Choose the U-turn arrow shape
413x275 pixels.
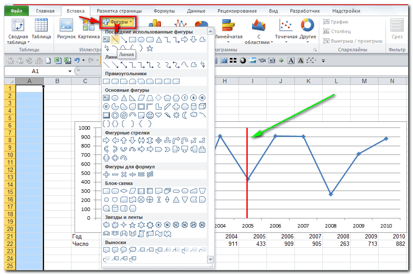click(x=184, y=141)
